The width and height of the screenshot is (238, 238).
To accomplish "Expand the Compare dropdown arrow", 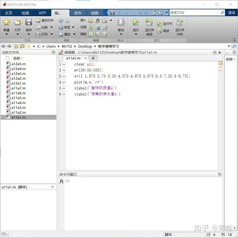I will (52, 27).
